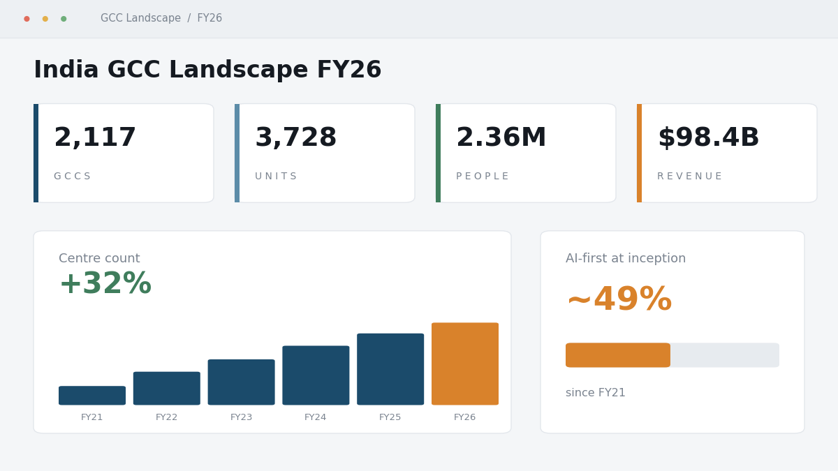
Task: Open the 2.36M People card
Action: tap(526, 153)
